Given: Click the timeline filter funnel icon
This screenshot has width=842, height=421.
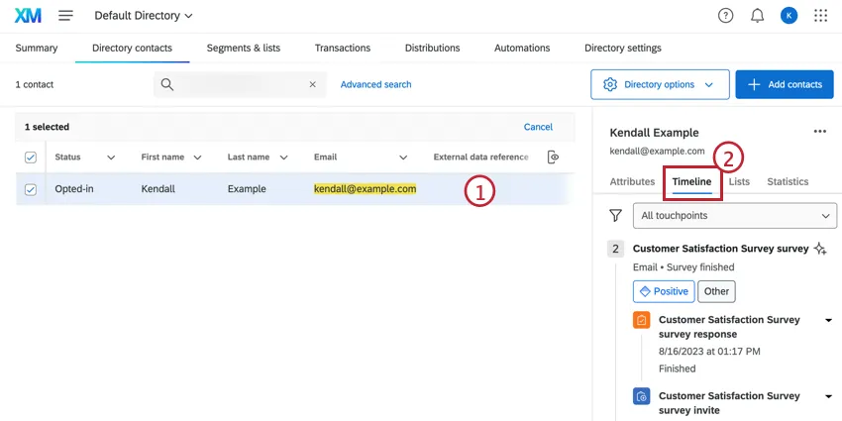Looking at the screenshot, I should pos(615,215).
